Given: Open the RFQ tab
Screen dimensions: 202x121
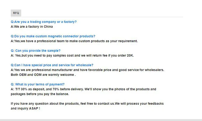Looking at the screenshot, I should (16, 13).
